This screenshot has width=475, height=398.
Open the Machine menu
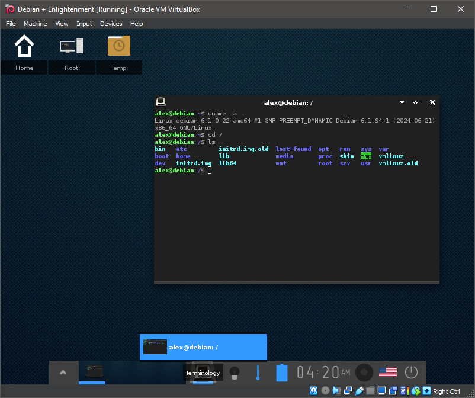[35, 24]
